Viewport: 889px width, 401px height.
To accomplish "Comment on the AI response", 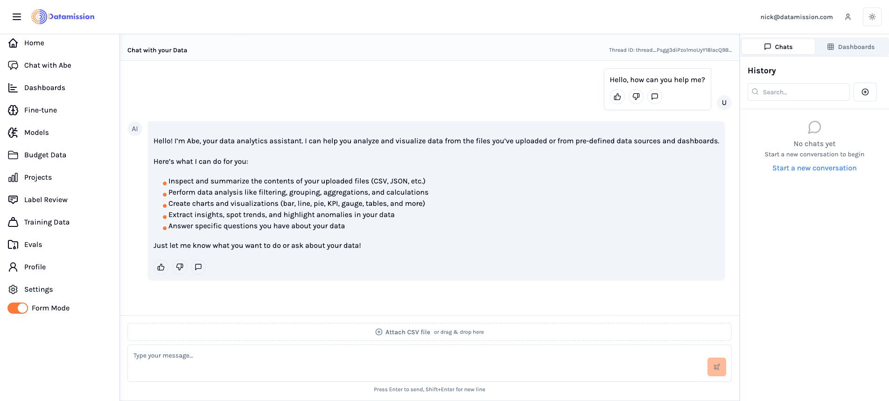I will click(x=198, y=267).
